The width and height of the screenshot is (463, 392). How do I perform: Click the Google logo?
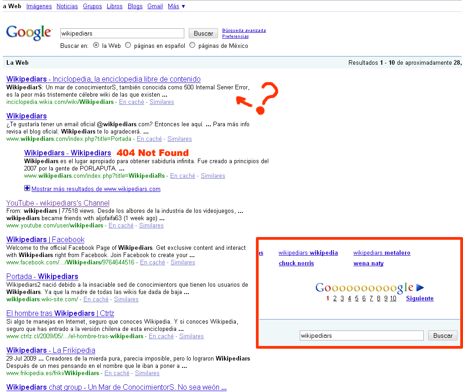(29, 33)
